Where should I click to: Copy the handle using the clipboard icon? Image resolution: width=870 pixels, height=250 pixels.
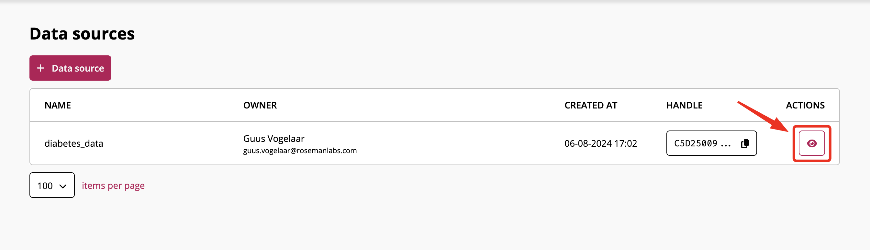coord(745,143)
